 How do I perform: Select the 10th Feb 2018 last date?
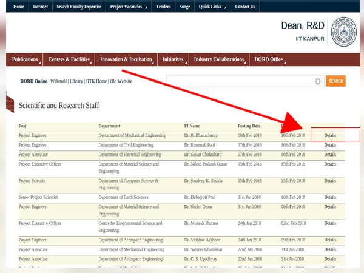[293, 197]
